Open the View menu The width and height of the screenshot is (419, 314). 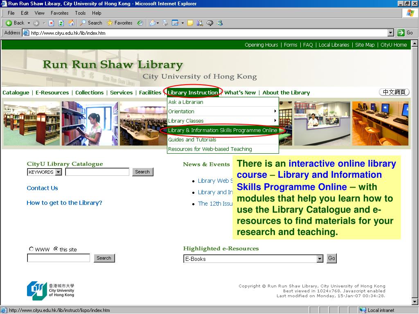pos(40,13)
